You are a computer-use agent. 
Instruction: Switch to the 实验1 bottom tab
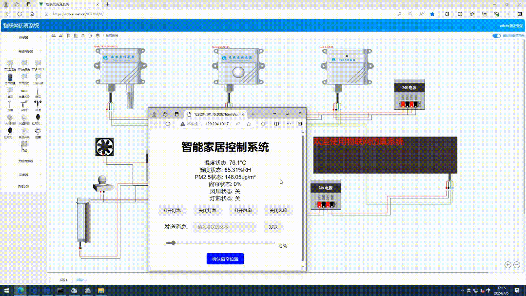point(63,279)
